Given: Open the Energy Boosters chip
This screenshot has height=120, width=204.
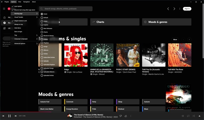Looking at the screenshot, I should click(76, 109).
